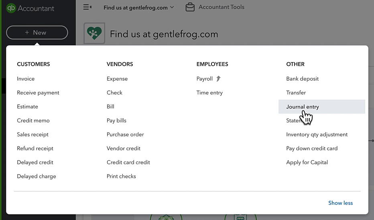Select Vendor credit
The image size is (374, 220).
tap(124, 149)
